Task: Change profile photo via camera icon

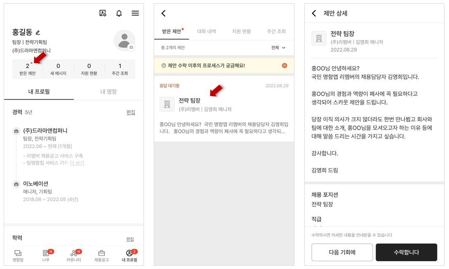Action: pos(131,47)
